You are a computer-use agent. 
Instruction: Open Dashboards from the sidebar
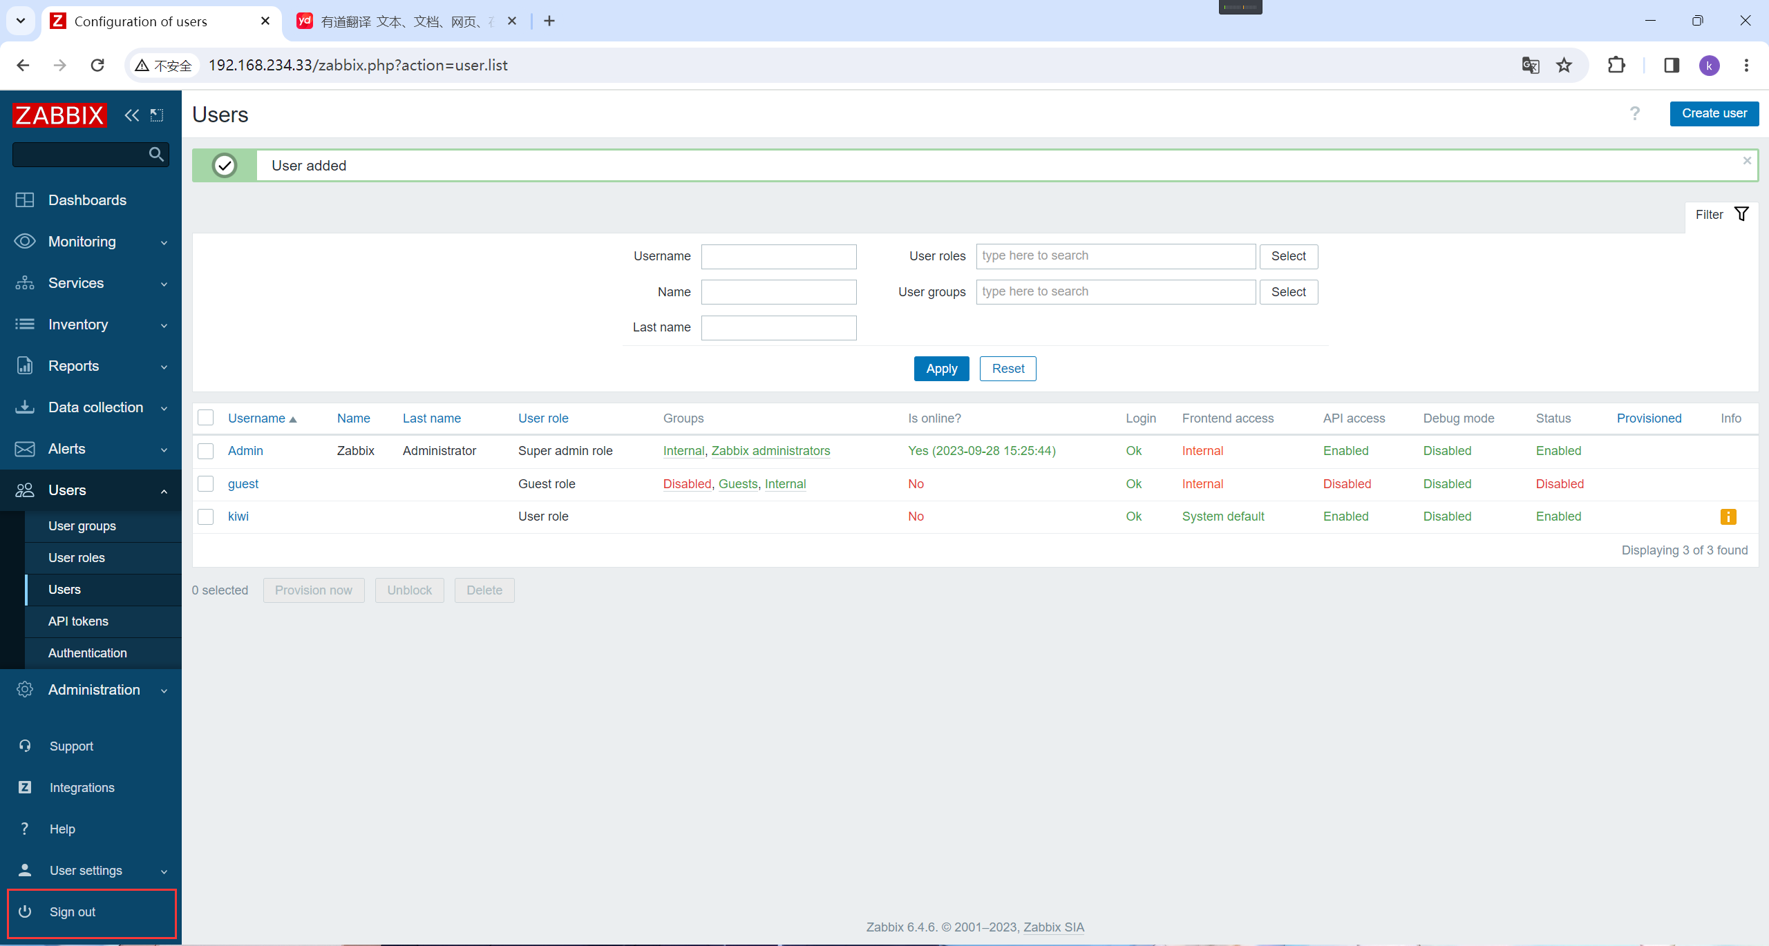tap(87, 200)
